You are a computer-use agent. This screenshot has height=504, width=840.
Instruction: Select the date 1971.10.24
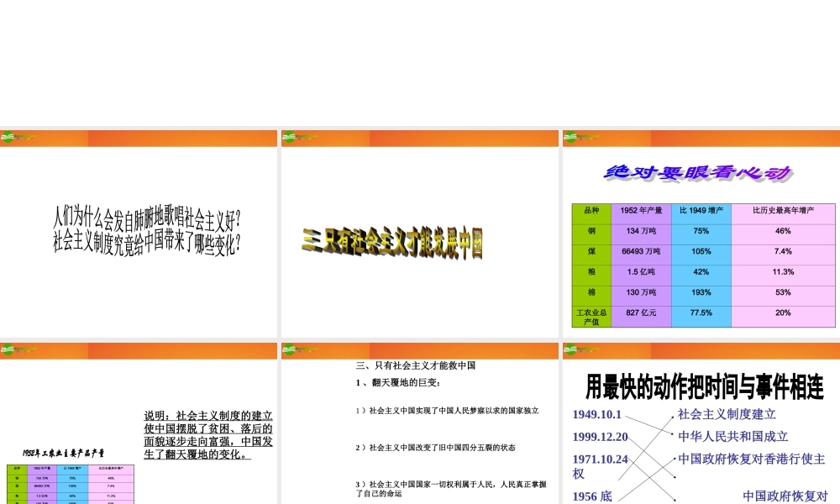[x=600, y=459]
